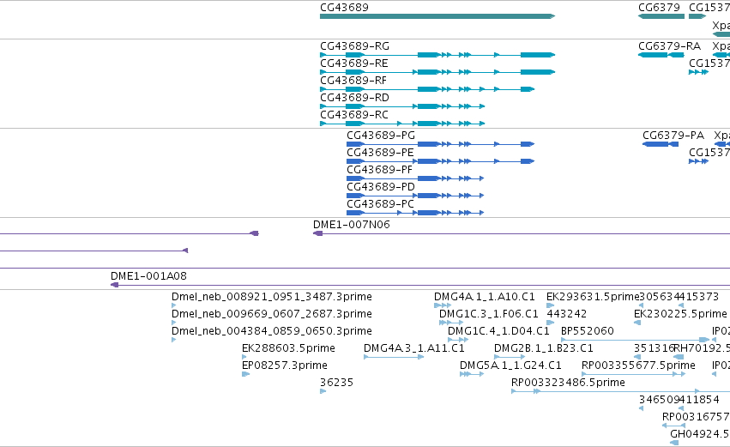The width and height of the screenshot is (730, 447).
Task: Open transcript CG43689-RD label
Action: coord(354,98)
